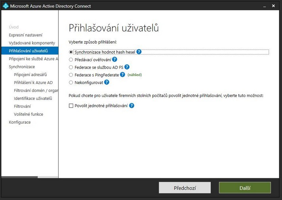
Task: Minimize the Azure AD Connect window
Action: tap(264, 6)
